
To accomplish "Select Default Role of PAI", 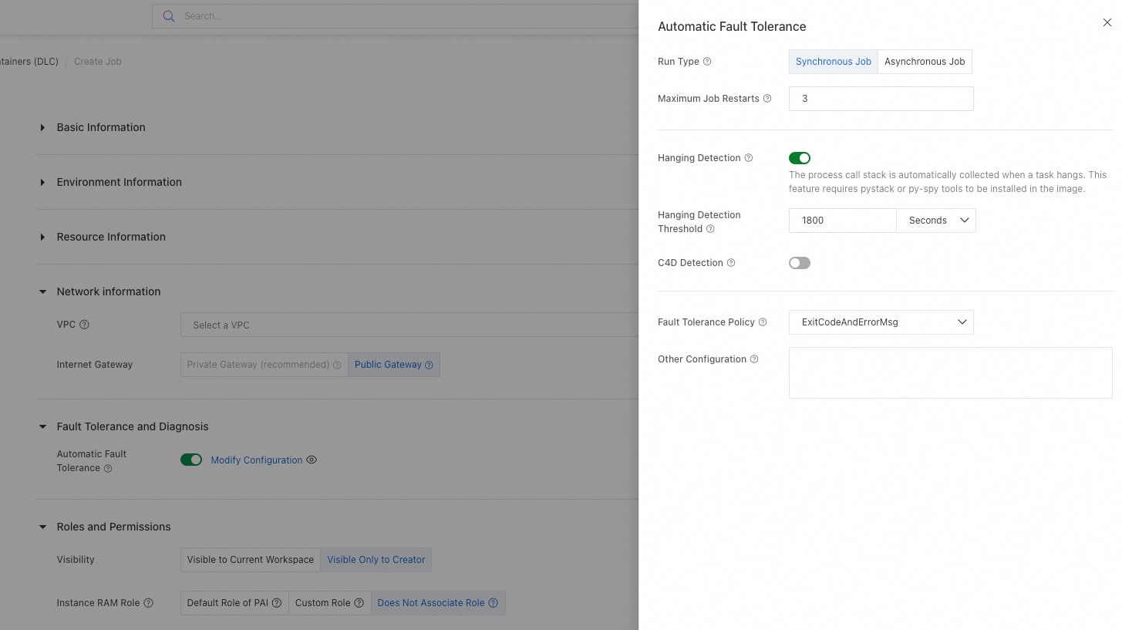I will pyautogui.click(x=234, y=603).
